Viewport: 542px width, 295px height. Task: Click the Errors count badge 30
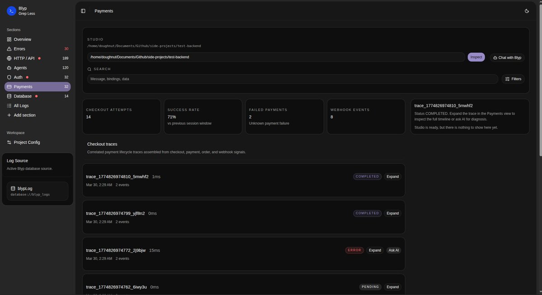(66, 49)
